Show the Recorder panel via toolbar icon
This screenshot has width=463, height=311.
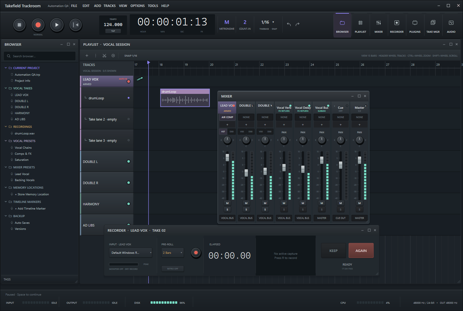pyautogui.click(x=396, y=25)
